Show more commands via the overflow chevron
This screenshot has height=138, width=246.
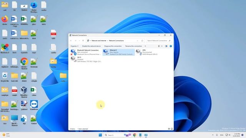pyautogui.click(x=145, y=46)
